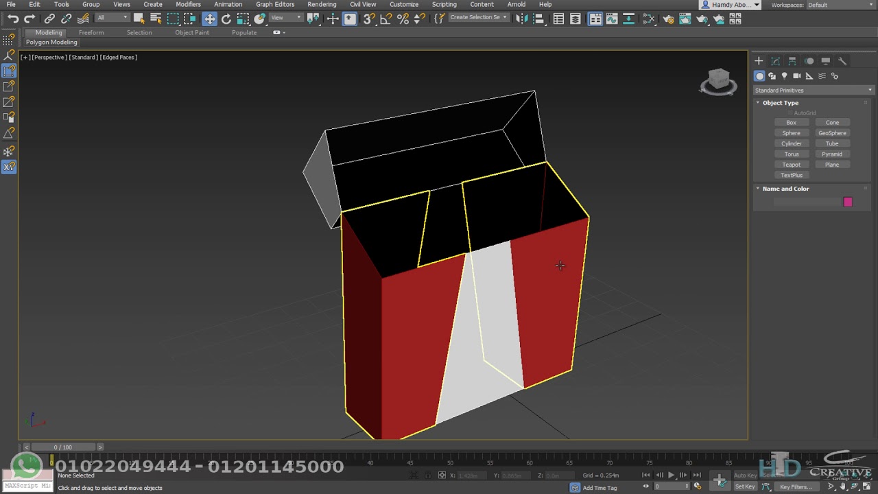
Task: Open the Graph Editors menu
Action: click(275, 4)
